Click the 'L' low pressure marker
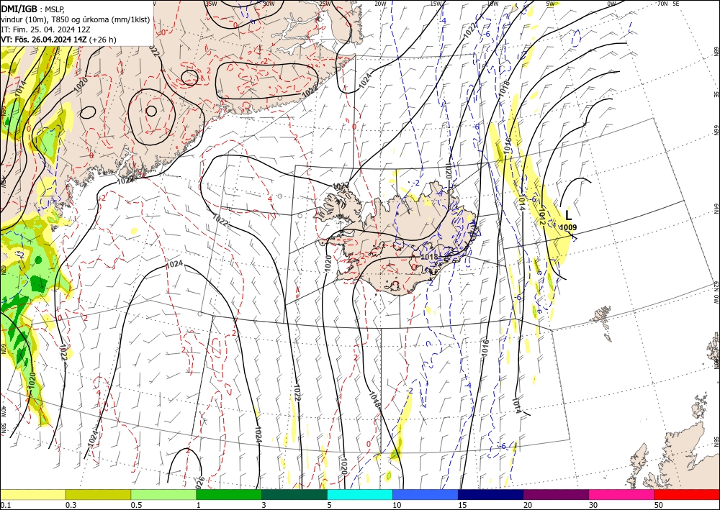This screenshot has width=720, height=510. click(569, 215)
